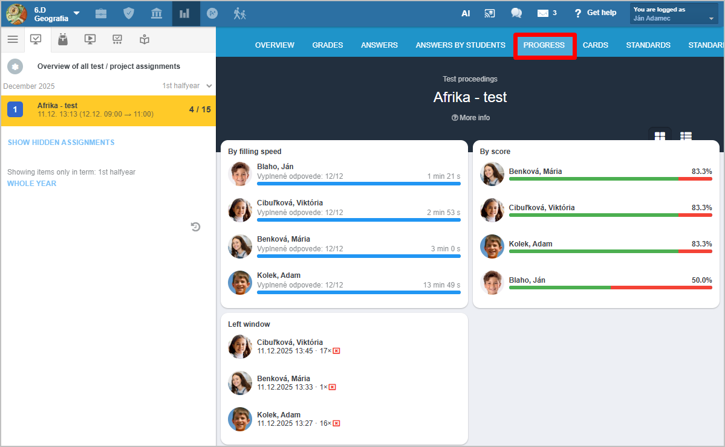Click Show Hidden Assignments link

click(61, 143)
